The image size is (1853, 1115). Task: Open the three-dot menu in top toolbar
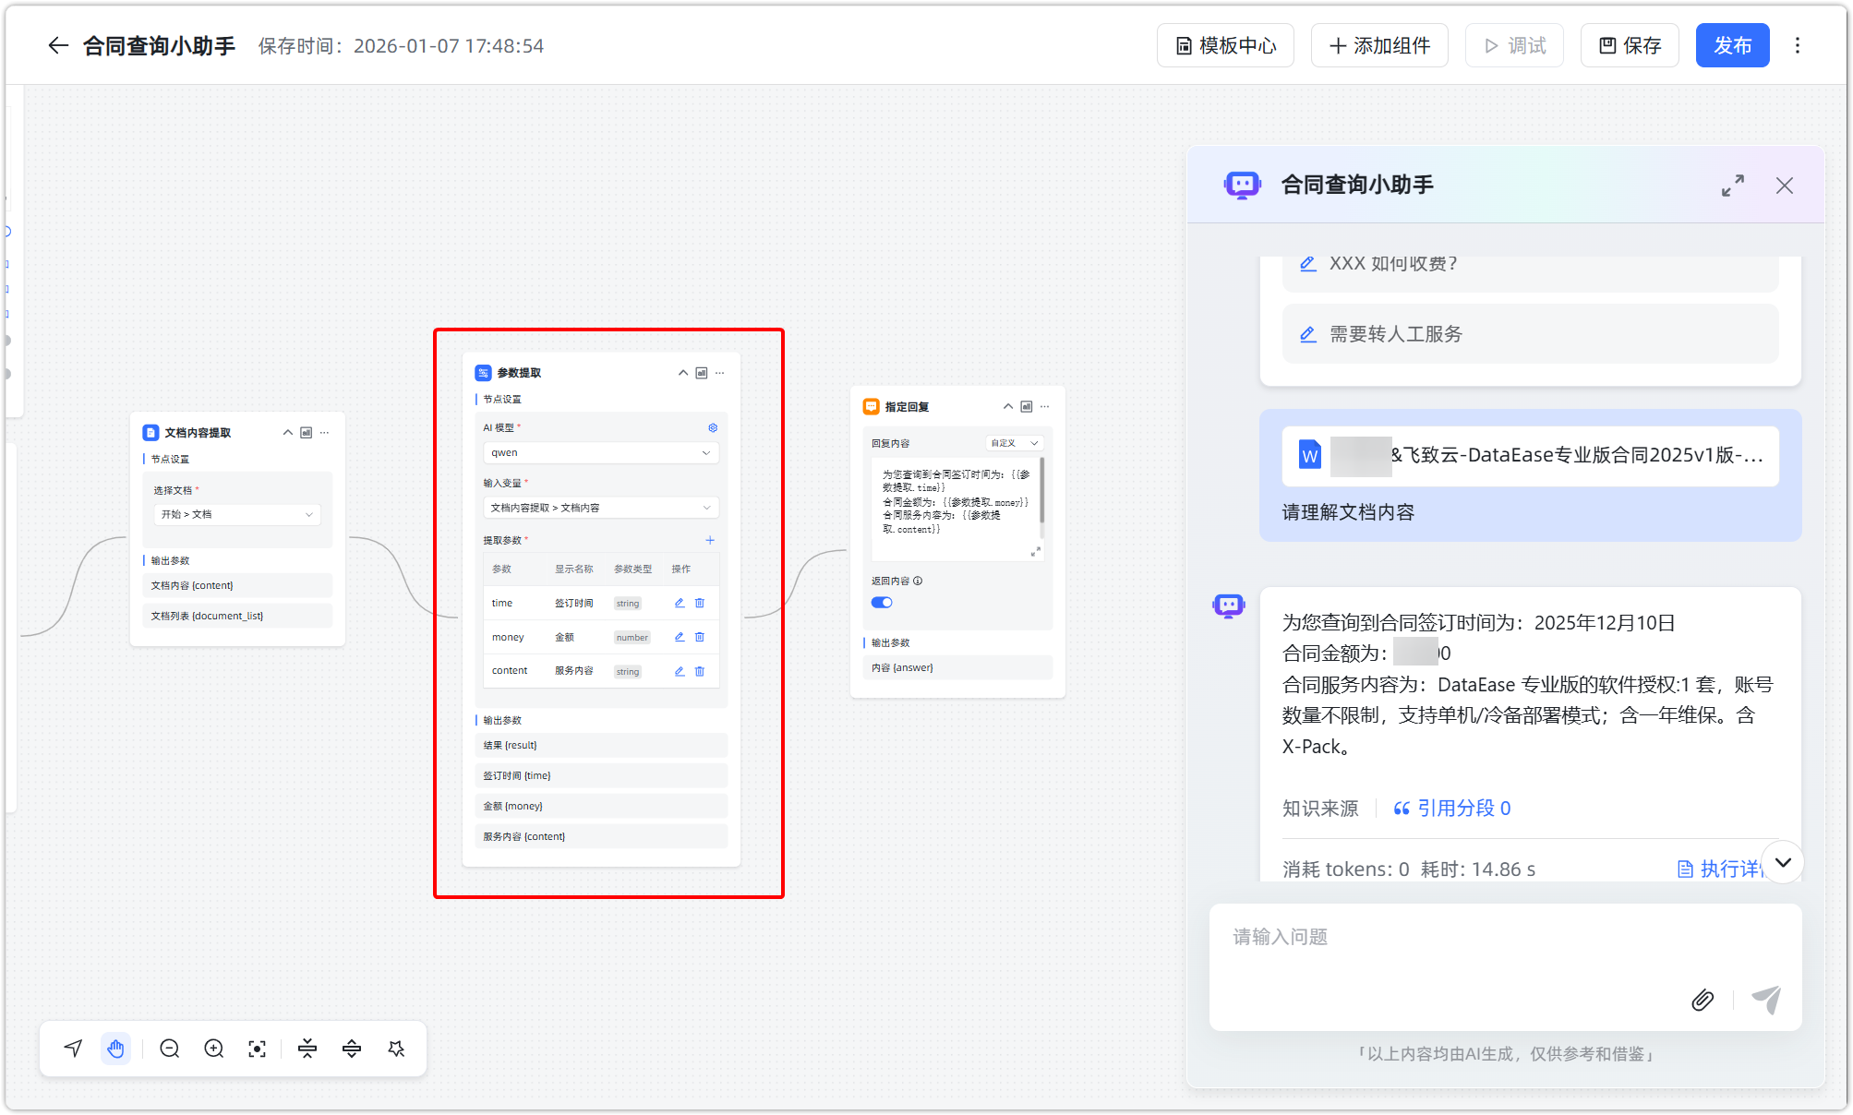[1797, 45]
